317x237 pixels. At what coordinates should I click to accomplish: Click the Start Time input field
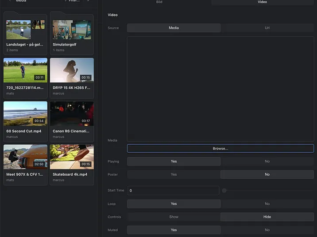point(173,191)
